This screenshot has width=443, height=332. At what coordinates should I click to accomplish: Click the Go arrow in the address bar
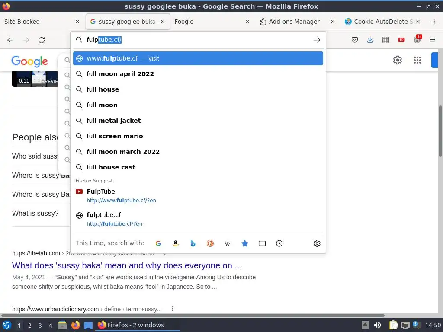pyautogui.click(x=317, y=40)
